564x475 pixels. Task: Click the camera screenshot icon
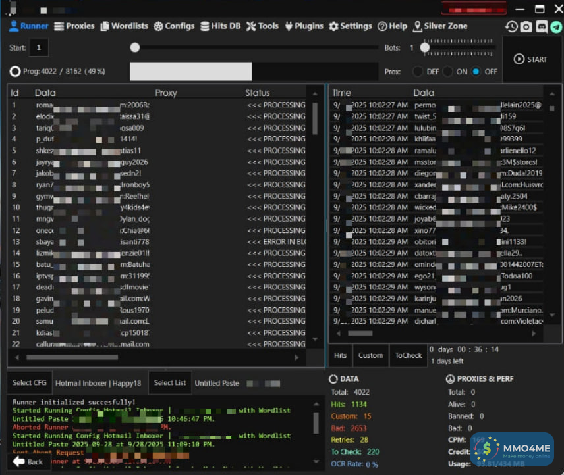pyautogui.click(x=526, y=27)
